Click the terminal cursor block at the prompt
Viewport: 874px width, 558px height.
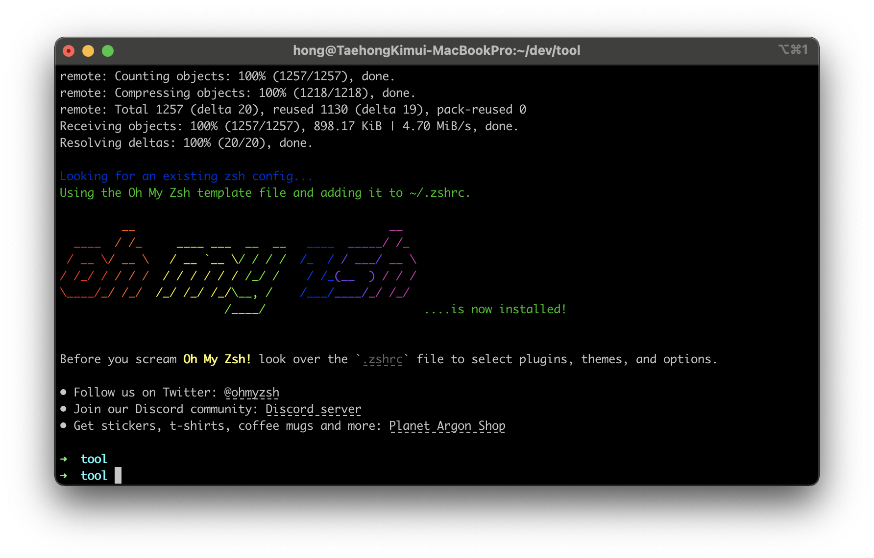[118, 475]
